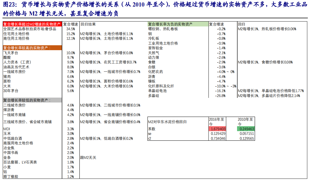This screenshot has height=181, width=310.
Task: Click the 2016年至今 column header
Action: 217,122
